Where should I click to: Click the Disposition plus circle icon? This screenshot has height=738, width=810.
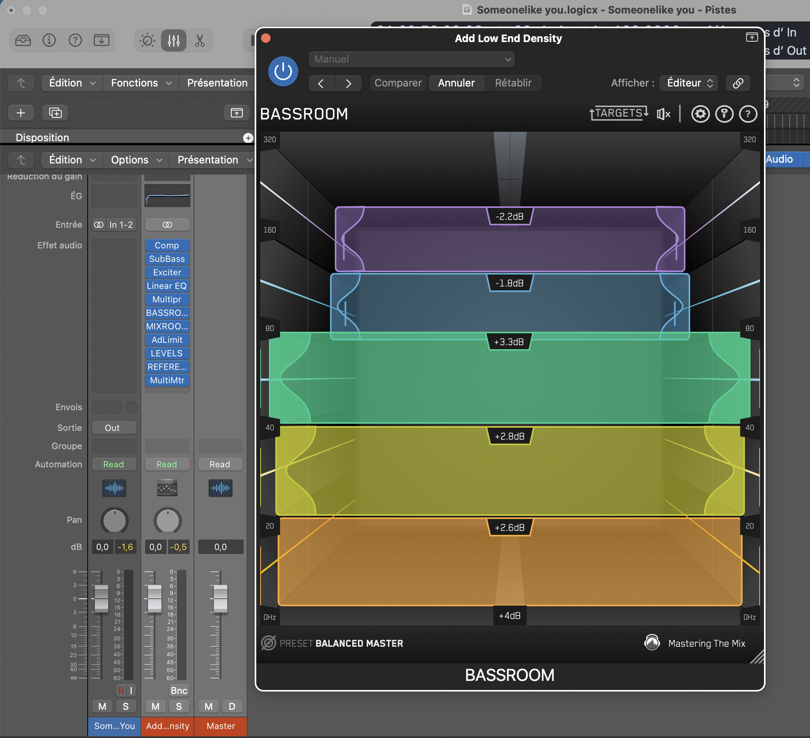(248, 138)
